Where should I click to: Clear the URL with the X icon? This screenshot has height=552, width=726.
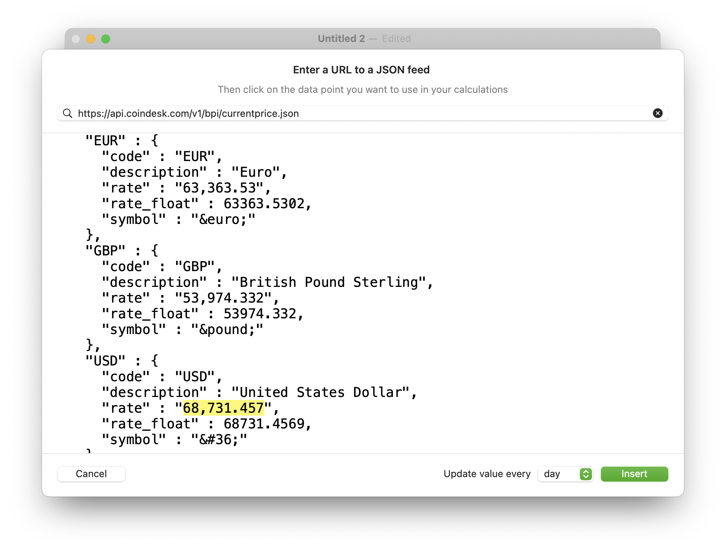pos(657,113)
